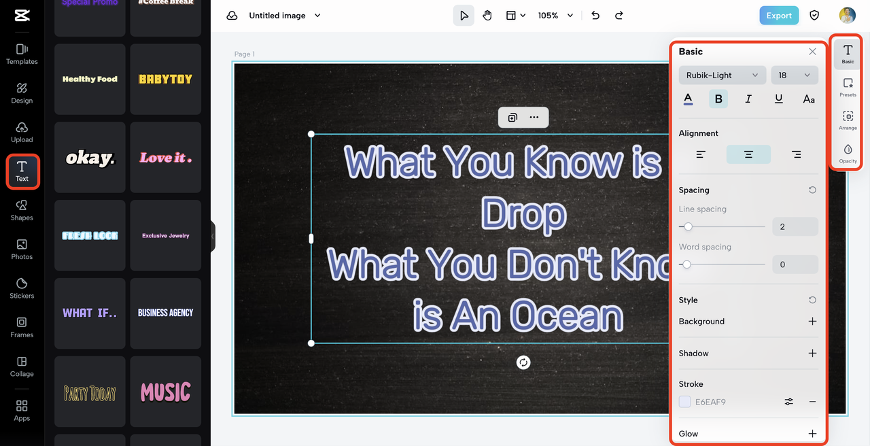Toggle bold text formatting

coord(718,99)
